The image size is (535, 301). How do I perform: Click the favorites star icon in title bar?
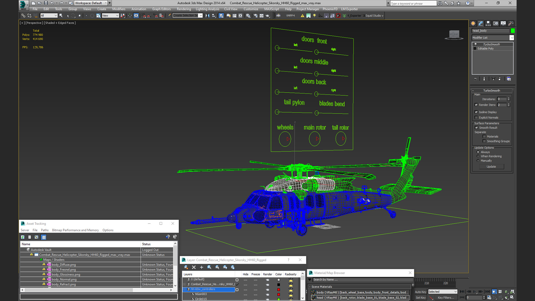(459, 3)
